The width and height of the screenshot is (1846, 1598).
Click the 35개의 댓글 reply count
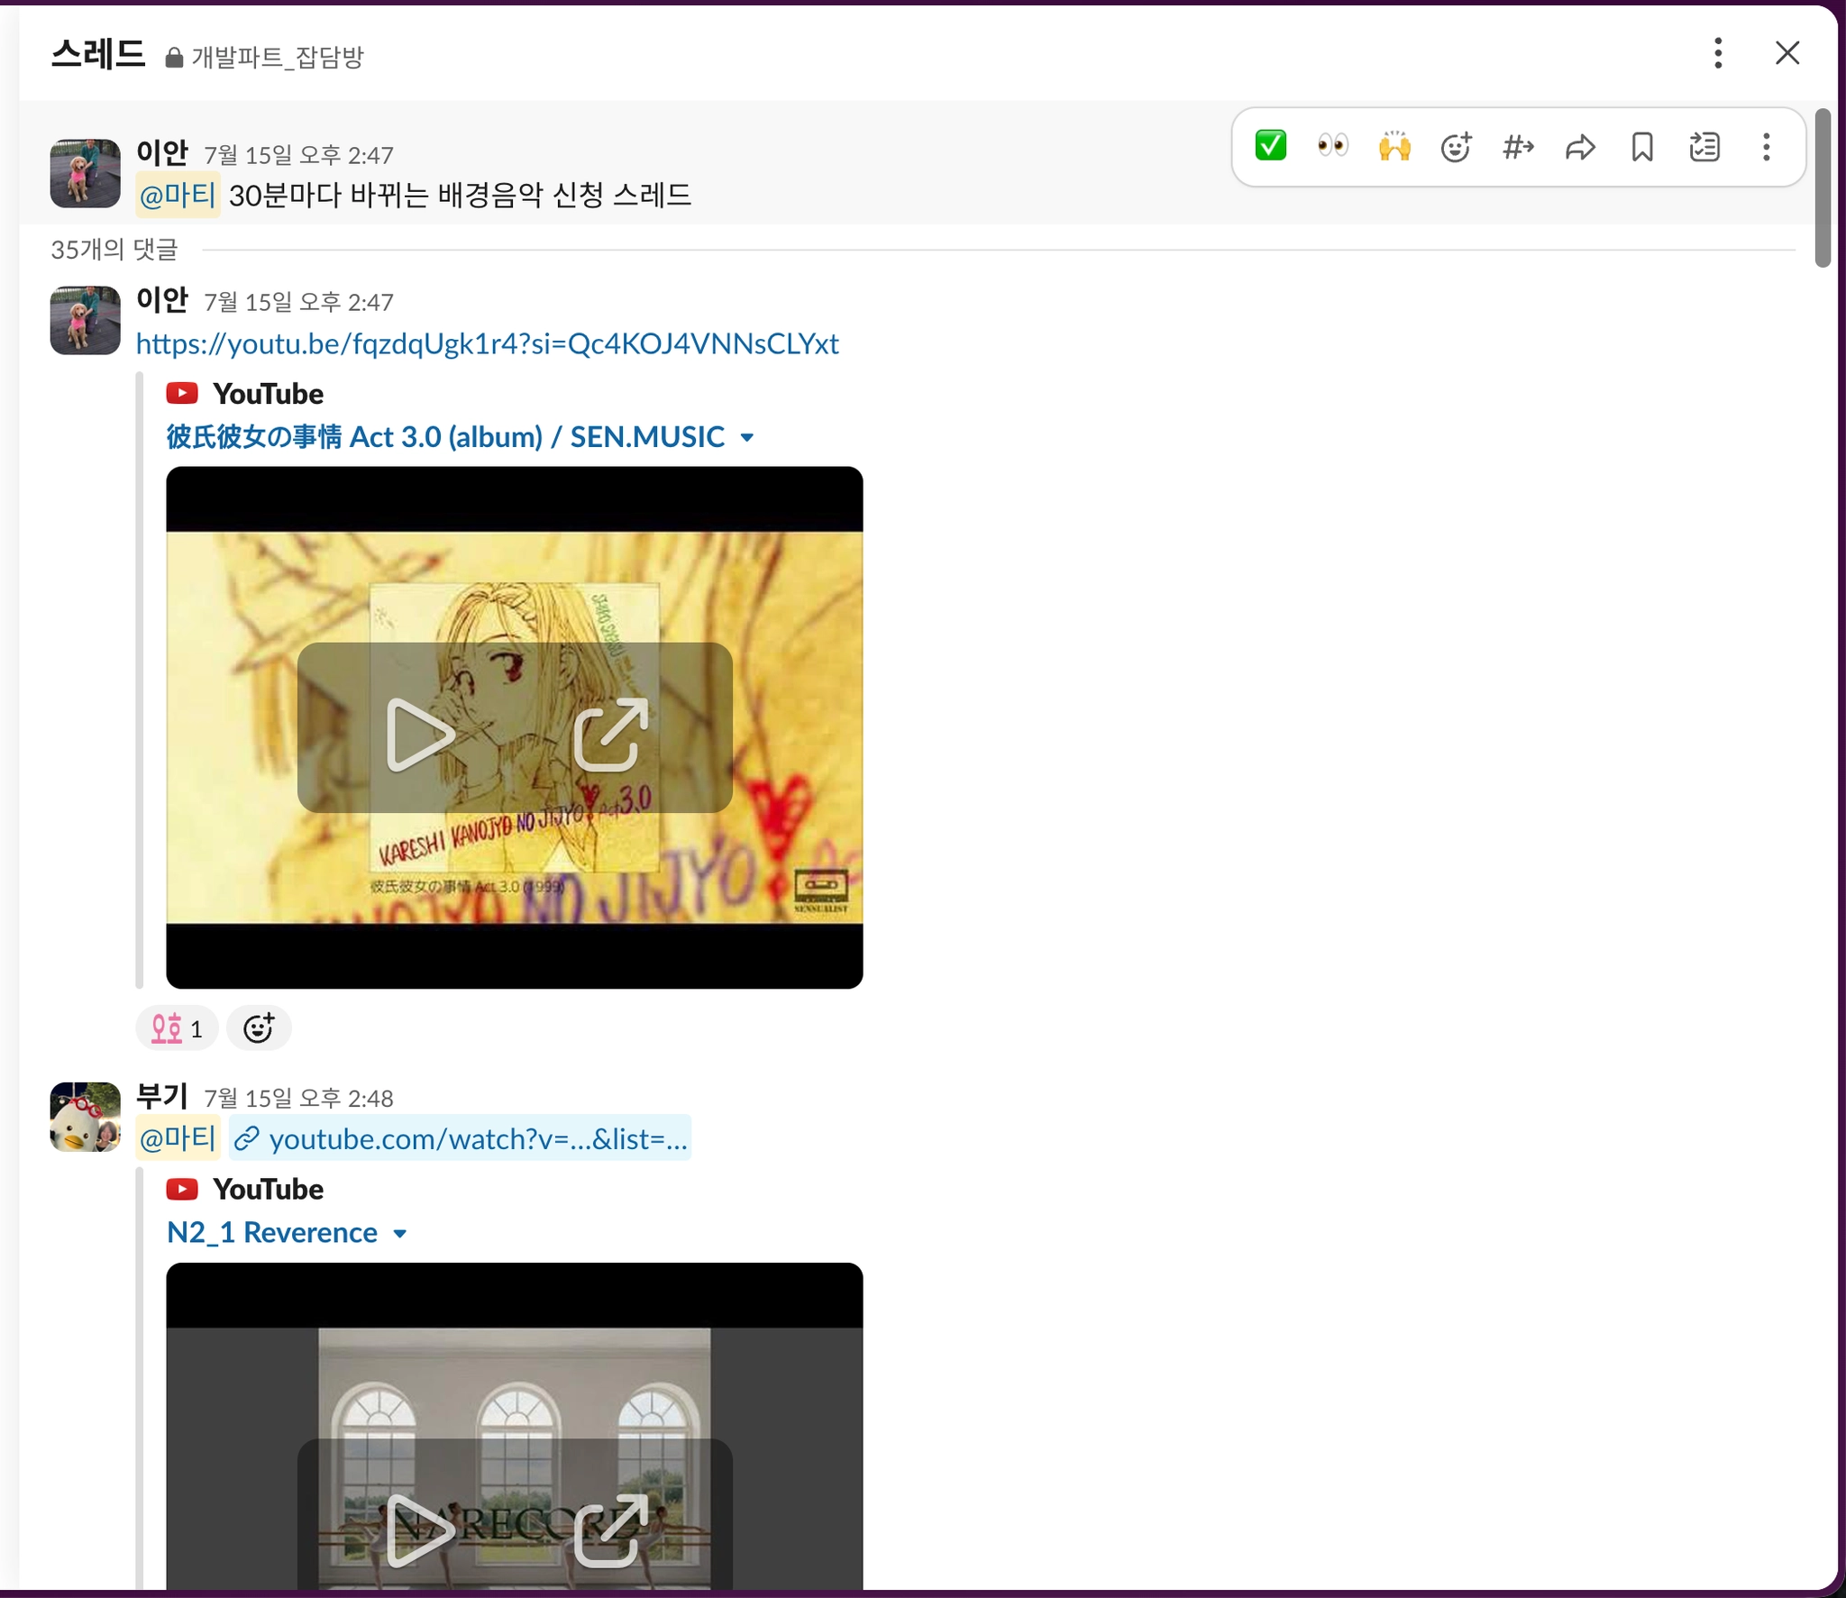point(114,249)
